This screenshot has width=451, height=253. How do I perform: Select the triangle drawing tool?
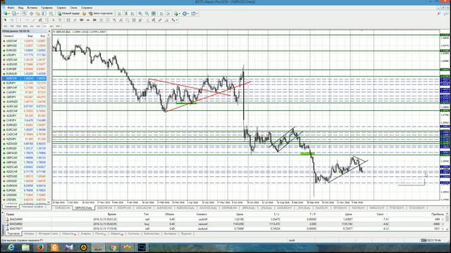[x=88, y=20]
